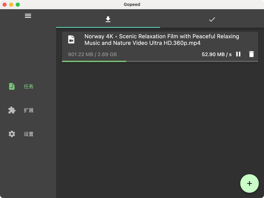Screen dimensions: 264x198
Task: Add a new download with plus button
Action: (x=249, y=184)
